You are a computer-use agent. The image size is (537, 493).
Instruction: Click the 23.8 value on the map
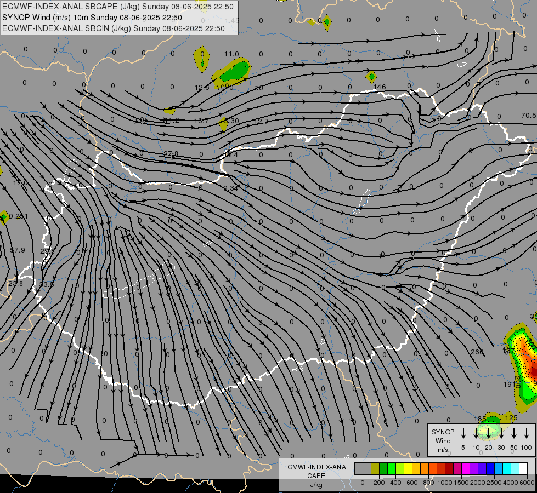(15, 283)
